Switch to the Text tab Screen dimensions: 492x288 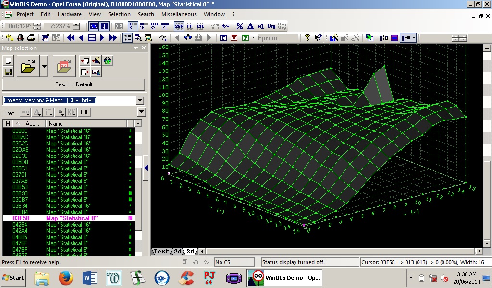[x=161, y=252]
